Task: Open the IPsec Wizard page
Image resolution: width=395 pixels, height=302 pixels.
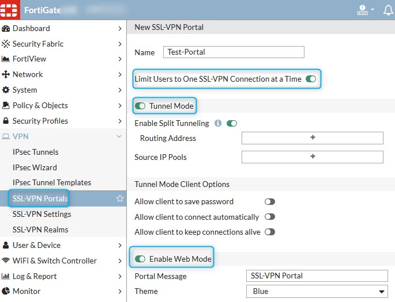Action: tap(35, 167)
